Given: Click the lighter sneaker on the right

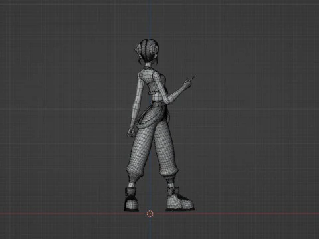Looking at the screenshot, I should point(180,199).
